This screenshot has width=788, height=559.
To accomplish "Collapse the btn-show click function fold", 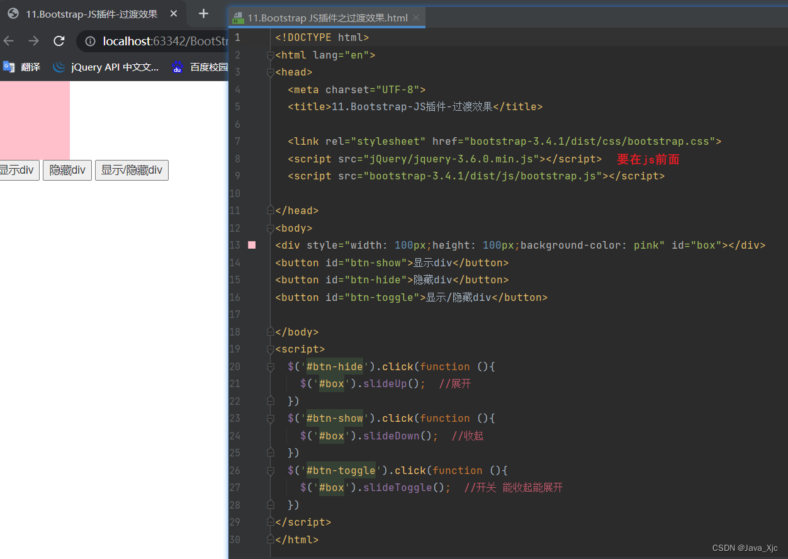I will tap(271, 418).
